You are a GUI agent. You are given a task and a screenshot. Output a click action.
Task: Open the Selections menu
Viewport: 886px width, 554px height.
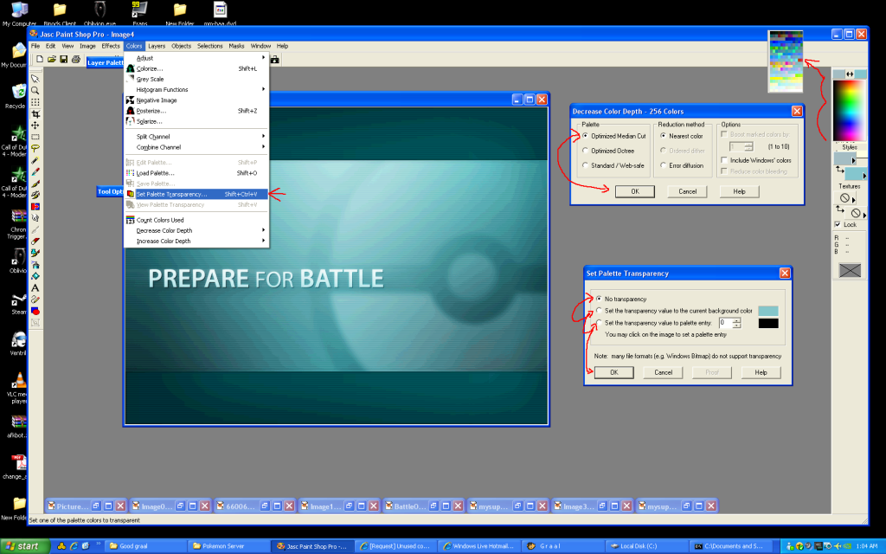[209, 47]
